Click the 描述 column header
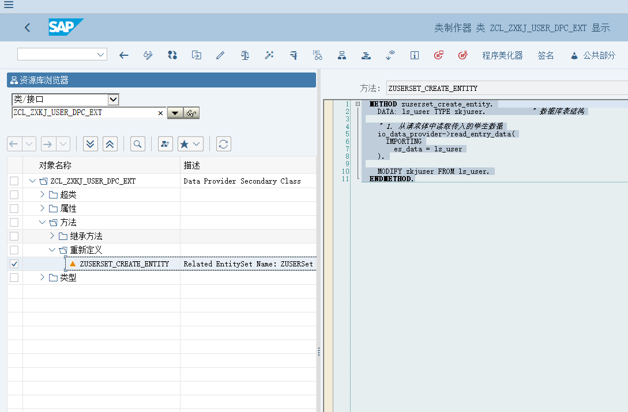Viewport: 628px width, 412px height. click(x=191, y=165)
